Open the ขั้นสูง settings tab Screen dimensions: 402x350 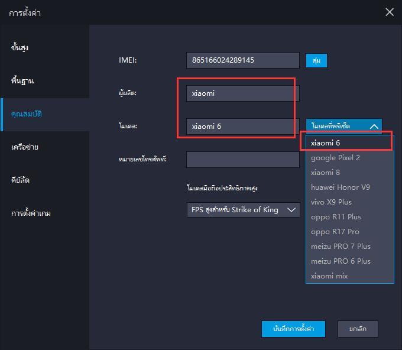tap(44, 48)
